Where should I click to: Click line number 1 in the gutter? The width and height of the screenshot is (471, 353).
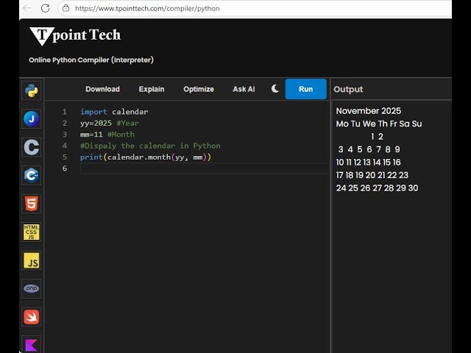[x=65, y=112]
